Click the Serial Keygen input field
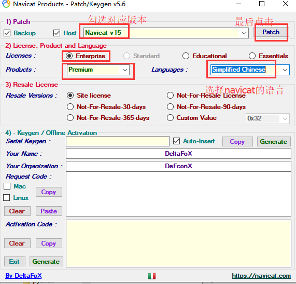 (x=118, y=141)
